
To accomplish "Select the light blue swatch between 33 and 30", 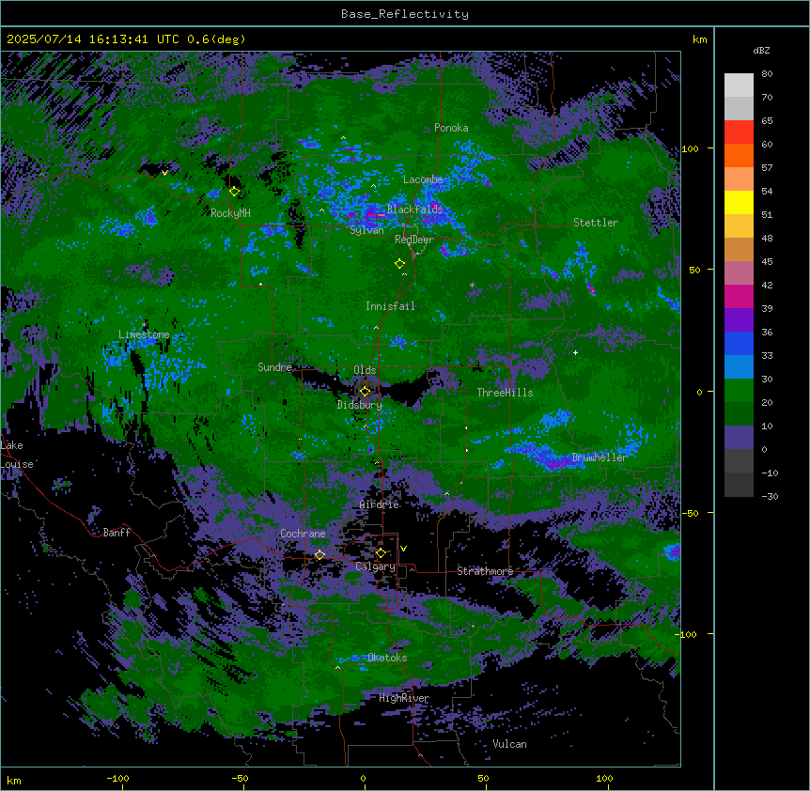I will (739, 367).
